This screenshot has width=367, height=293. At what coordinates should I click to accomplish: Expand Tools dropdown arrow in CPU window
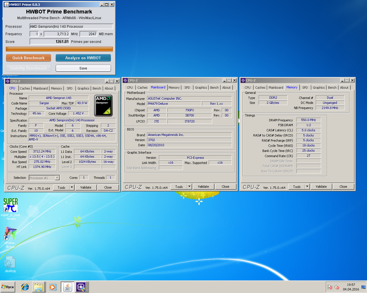[x=71, y=187]
